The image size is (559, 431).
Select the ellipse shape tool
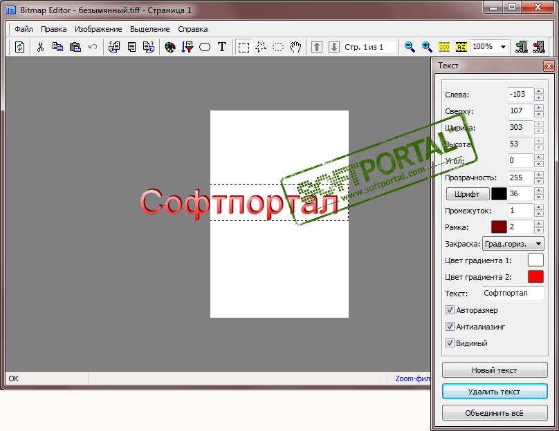click(205, 47)
